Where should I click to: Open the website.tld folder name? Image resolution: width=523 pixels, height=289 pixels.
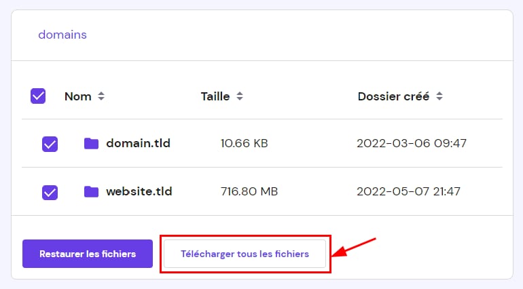pyautogui.click(x=139, y=191)
